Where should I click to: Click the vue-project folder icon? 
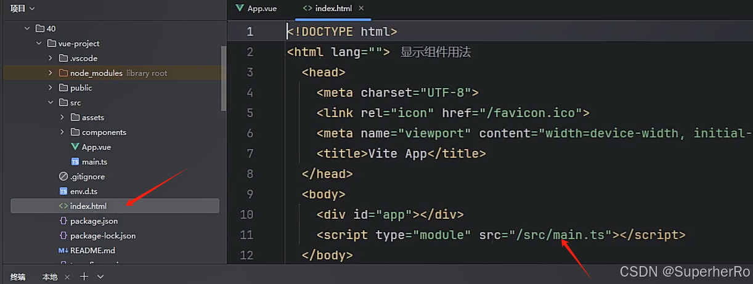point(52,43)
